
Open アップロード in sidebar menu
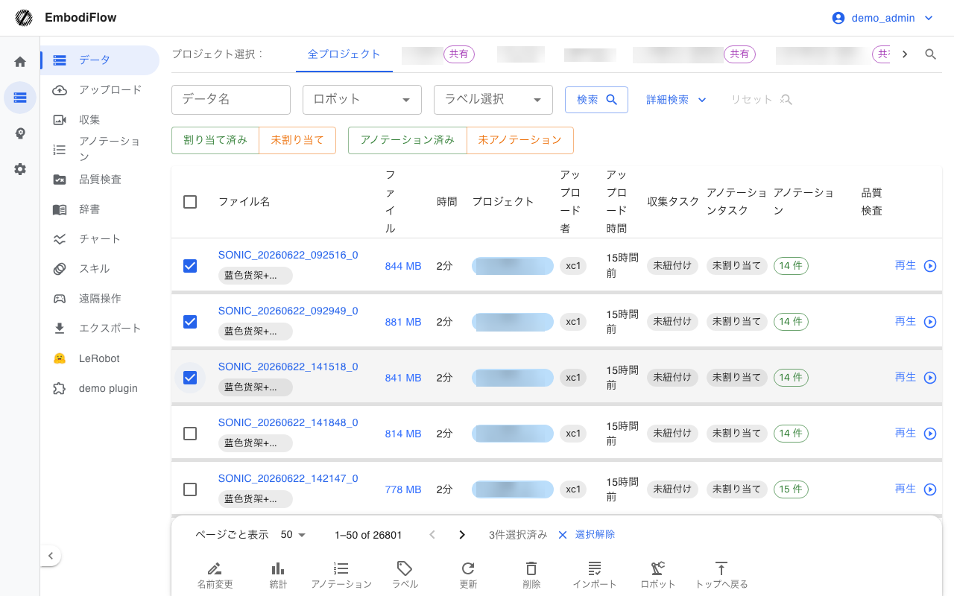pos(100,90)
